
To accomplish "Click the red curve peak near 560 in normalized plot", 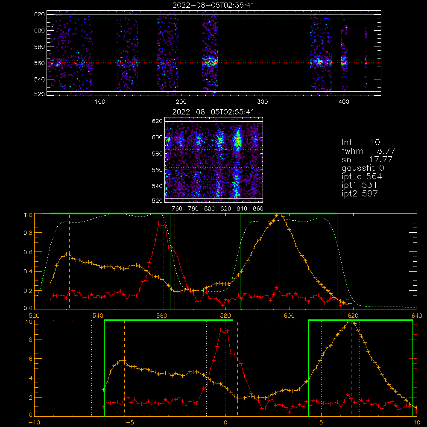I will click(161, 224).
